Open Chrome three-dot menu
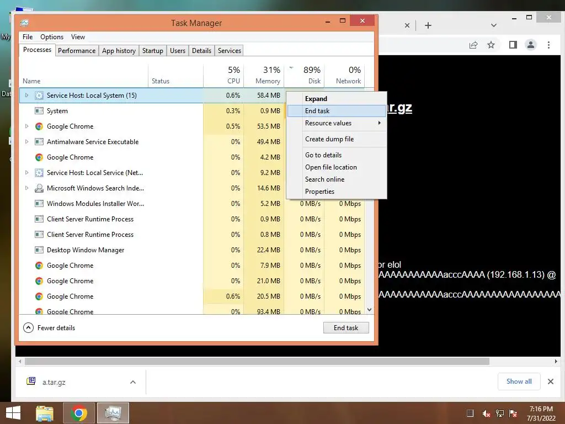565x424 pixels. point(548,45)
